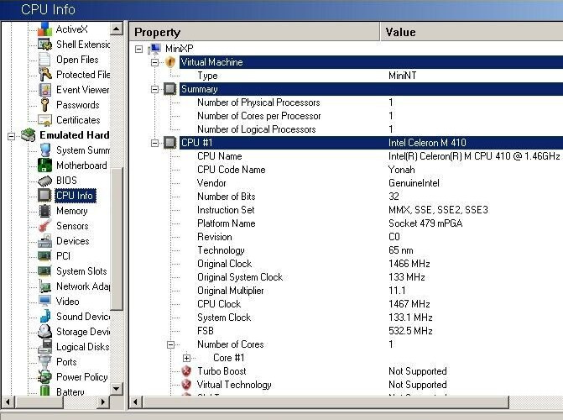Select System Slots in the sidebar

coord(81,271)
